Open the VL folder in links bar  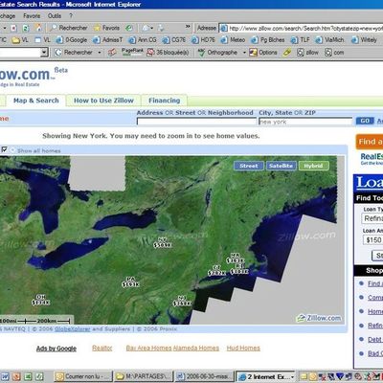(x=20, y=40)
